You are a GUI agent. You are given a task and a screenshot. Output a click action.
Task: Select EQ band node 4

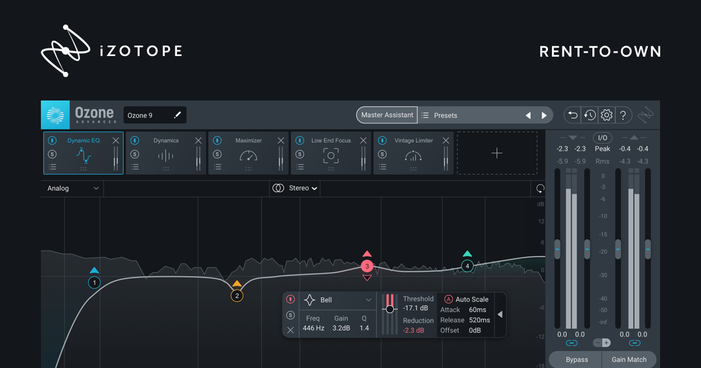467,266
